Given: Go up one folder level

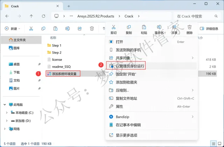Looking at the screenshot, I should tap(31, 16).
